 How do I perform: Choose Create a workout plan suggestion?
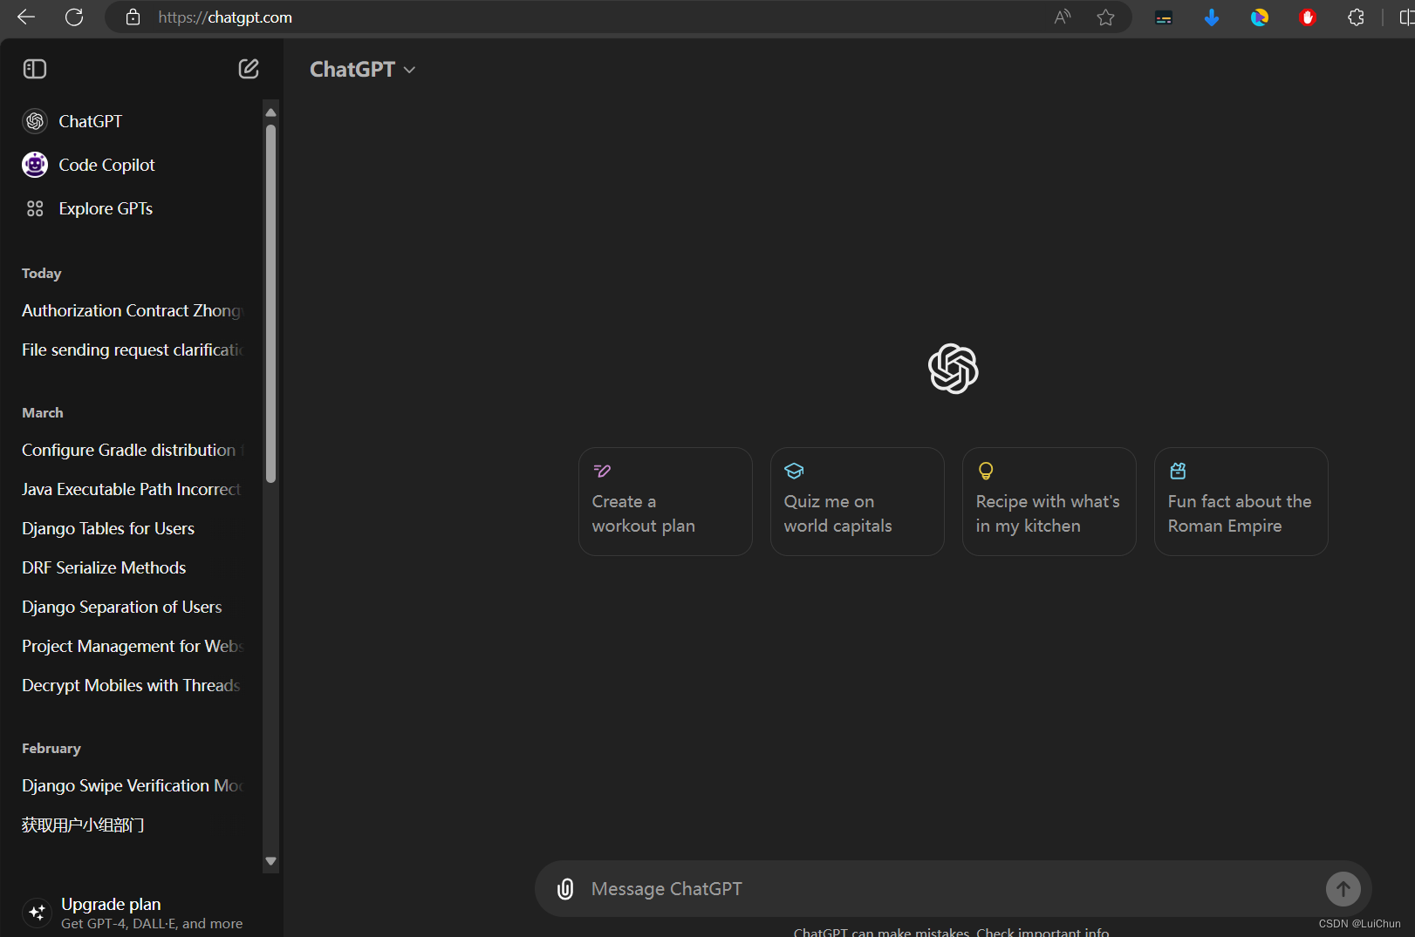click(x=666, y=501)
